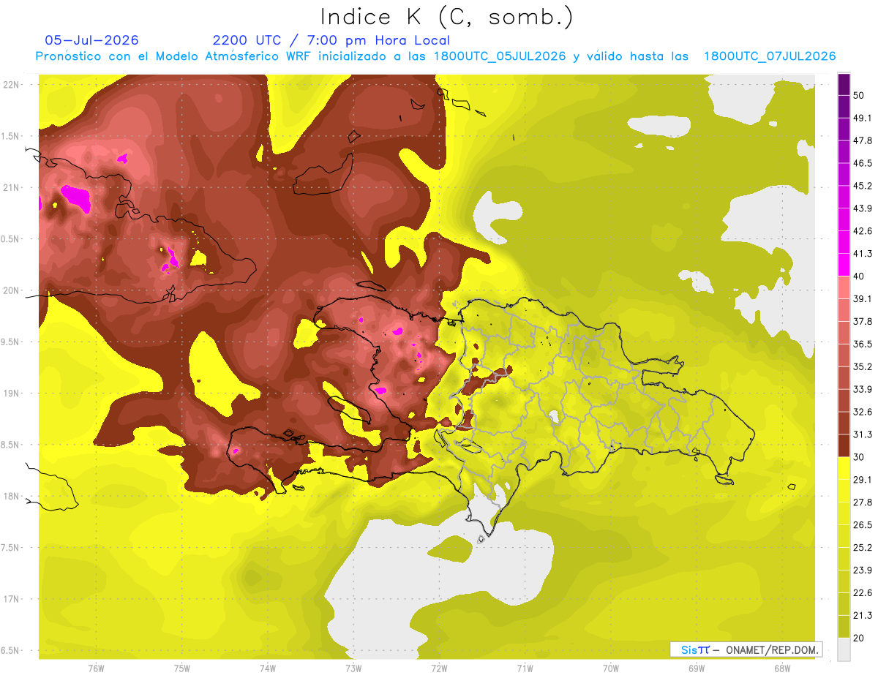
Task: Click the colorbar value "35.2"
Action: click(x=862, y=366)
